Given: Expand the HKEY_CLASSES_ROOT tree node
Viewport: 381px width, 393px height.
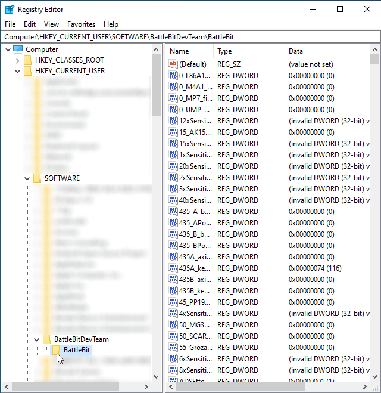Looking at the screenshot, I should coord(18,60).
